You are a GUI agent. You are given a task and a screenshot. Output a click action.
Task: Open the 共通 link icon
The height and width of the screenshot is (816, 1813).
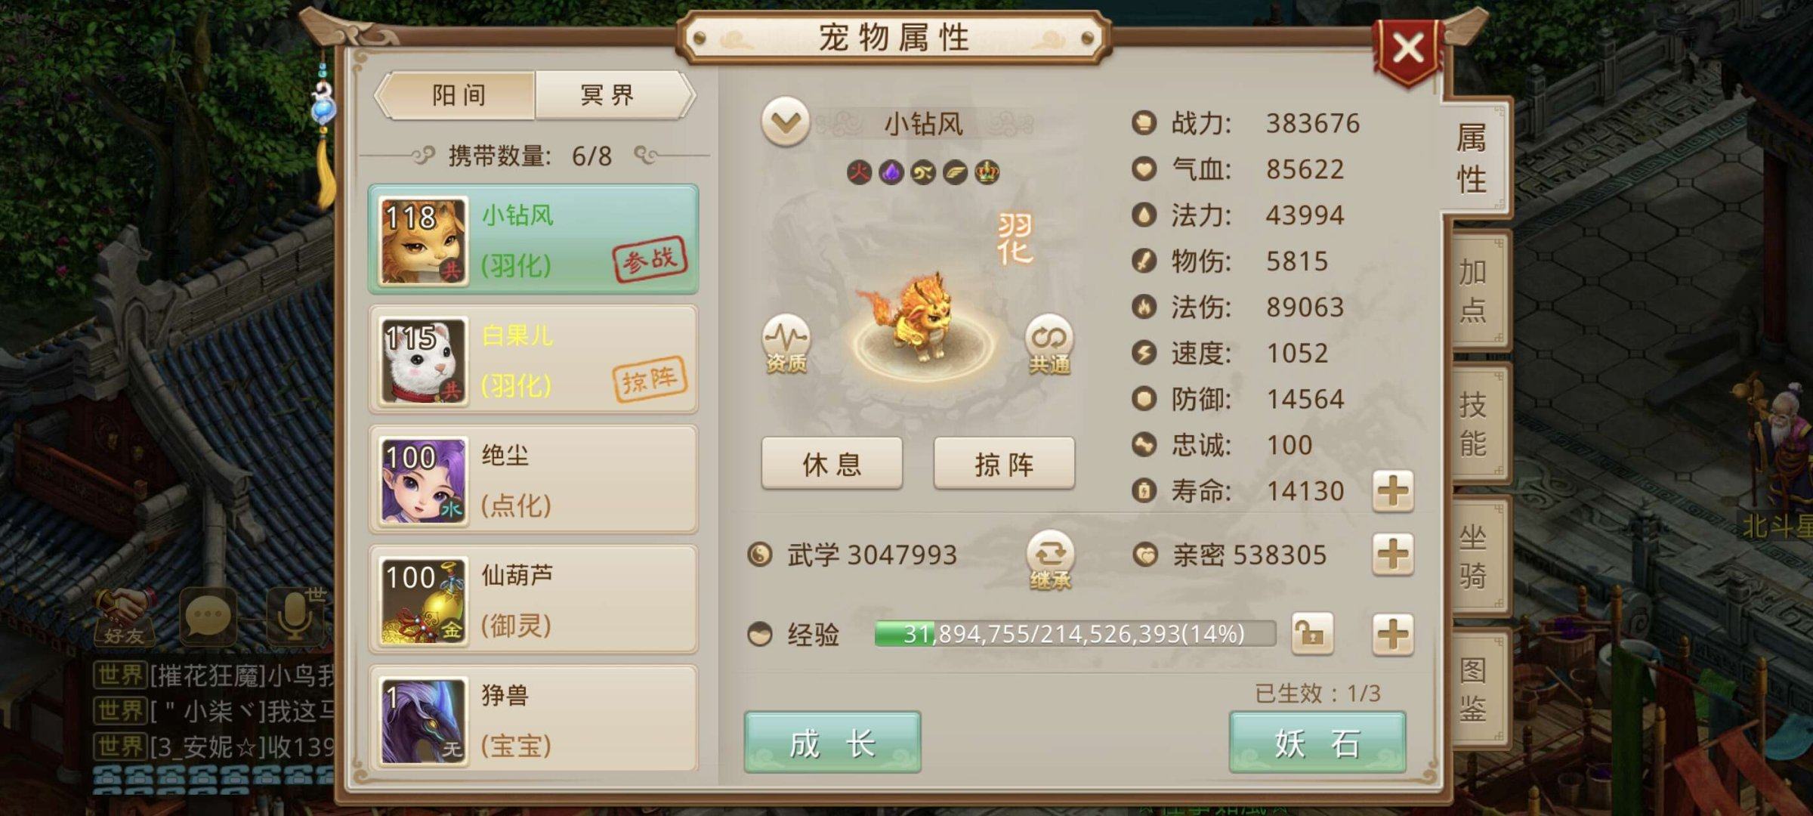tap(1049, 345)
